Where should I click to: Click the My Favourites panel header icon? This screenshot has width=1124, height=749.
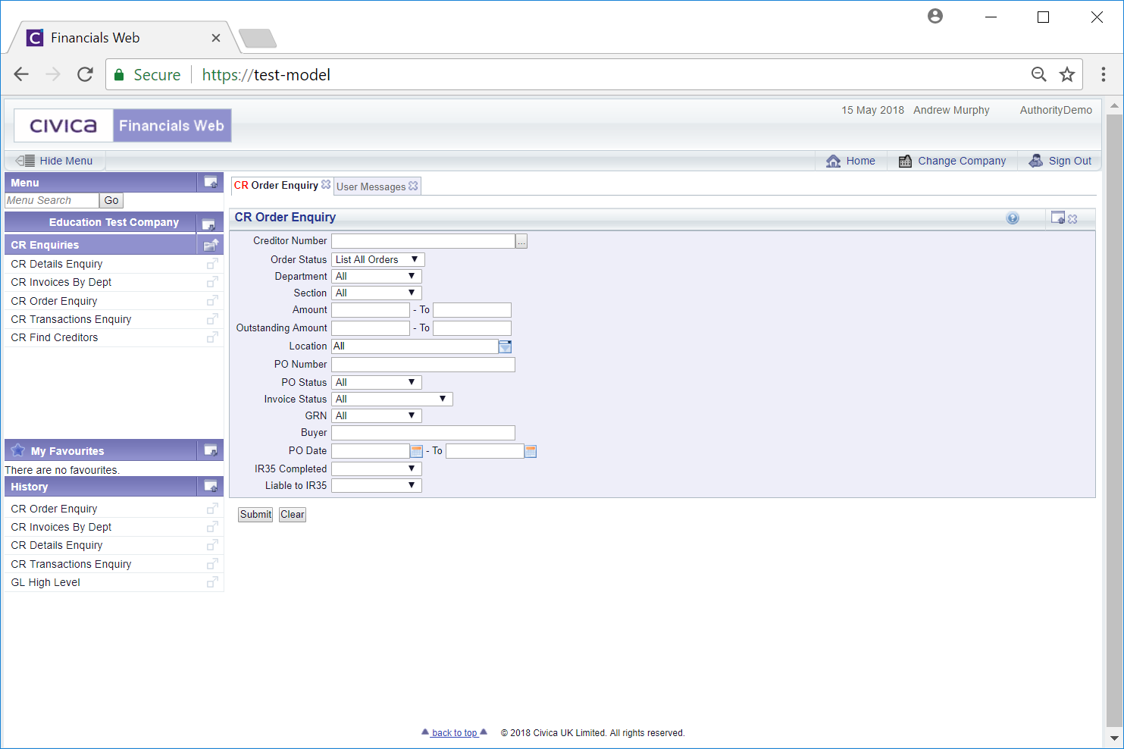211,450
